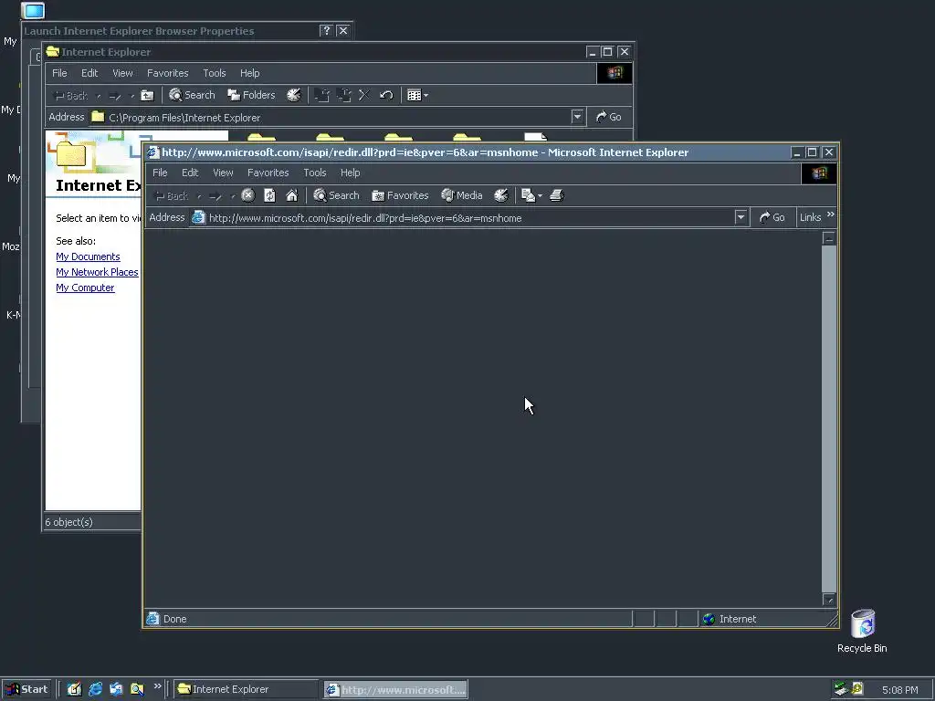Click Go in the Explorer folder window
This screenshot has height=701, width=935.
click(x=609, y=117)
